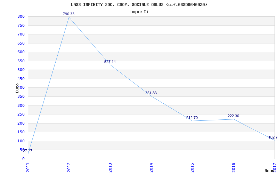The height and width of the screenshot is (174, 278).
Task: Click the 450 y-axis tick label
Action: pos(21,79)
